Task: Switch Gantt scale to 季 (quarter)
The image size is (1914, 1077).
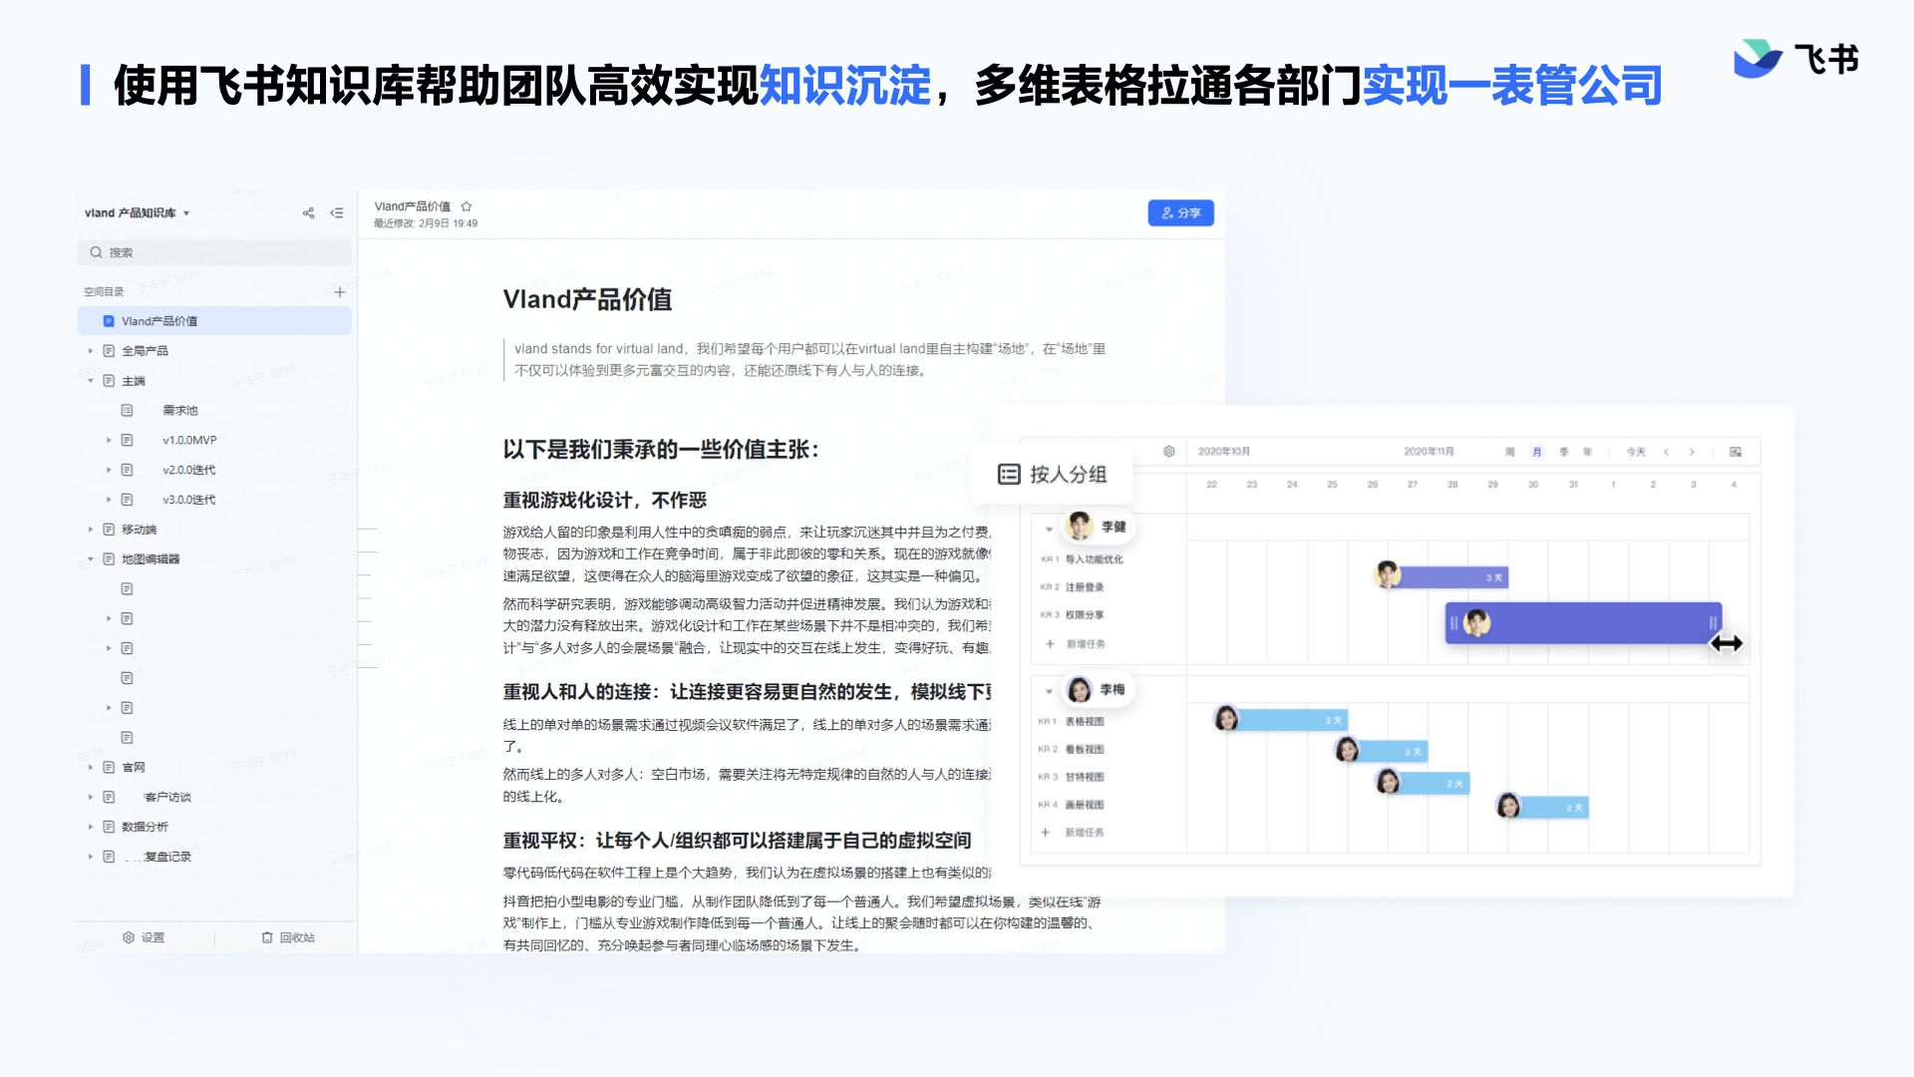Action: pos(1563,452)
